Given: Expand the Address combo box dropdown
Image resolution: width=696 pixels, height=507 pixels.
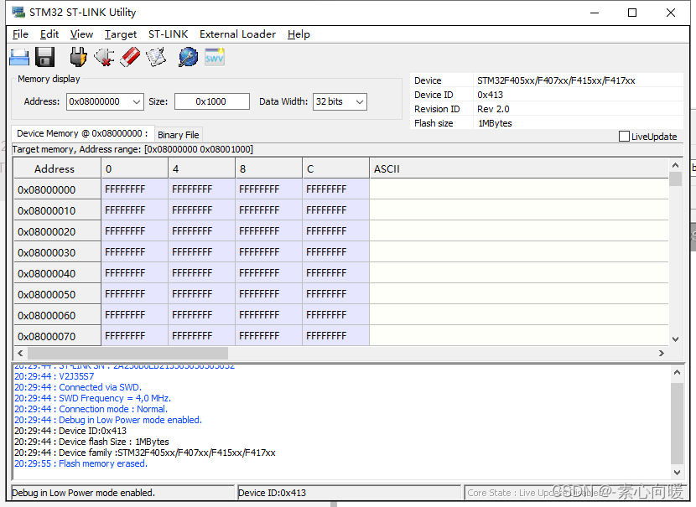Looking at the screenshot, I should (137, 101).
